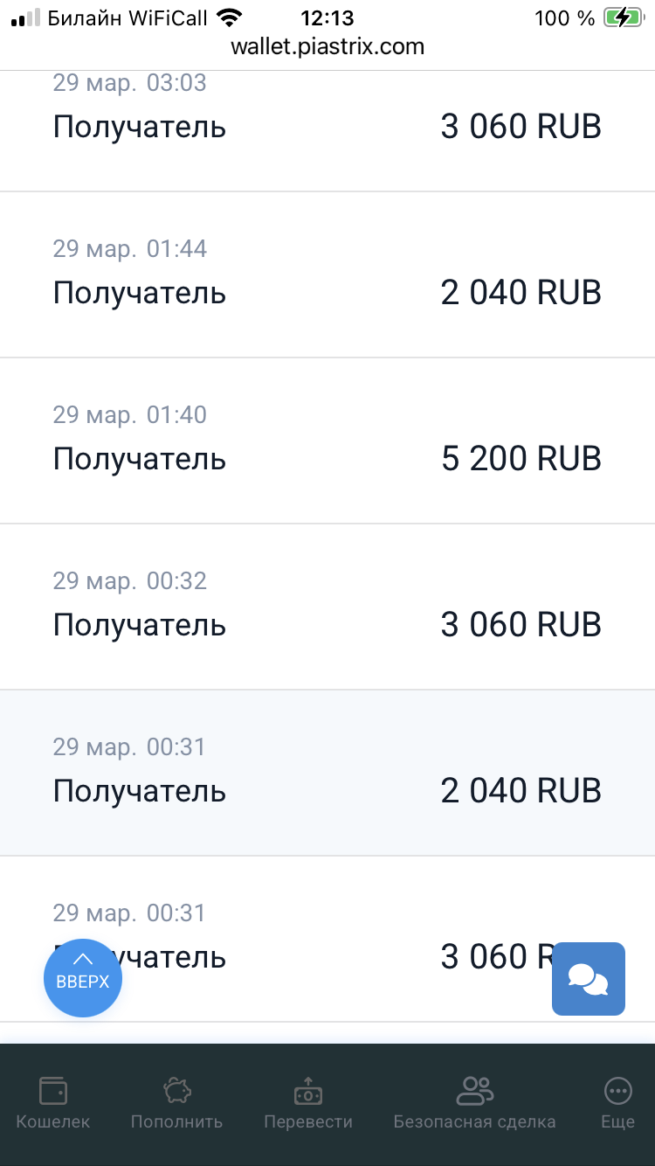The height and width of the screenshot is (1166, 655).
Task: Tap the wallet.piastrix.com address bar
Action: (327, 46)
